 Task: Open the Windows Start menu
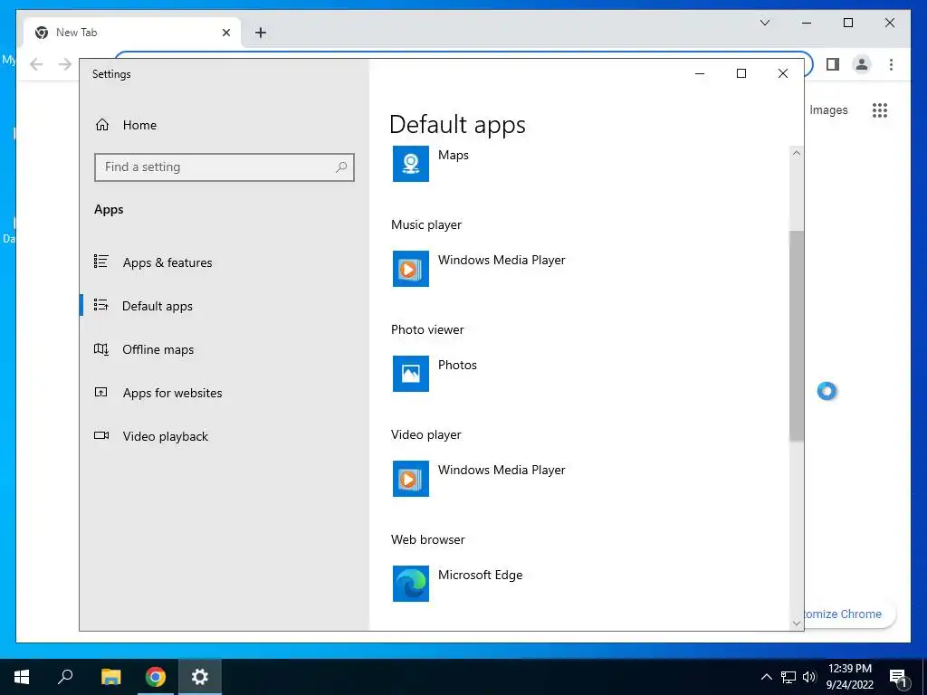[x=22, y=677]
